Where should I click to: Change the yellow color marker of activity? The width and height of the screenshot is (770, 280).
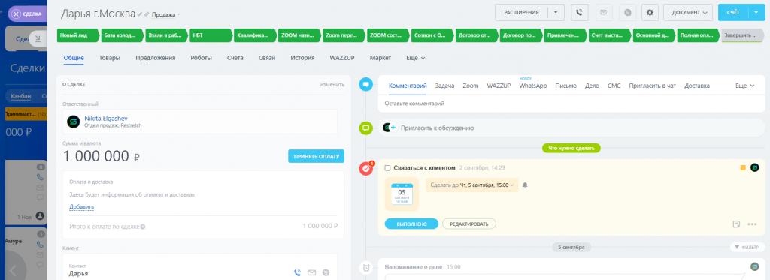tap(743, 167)
